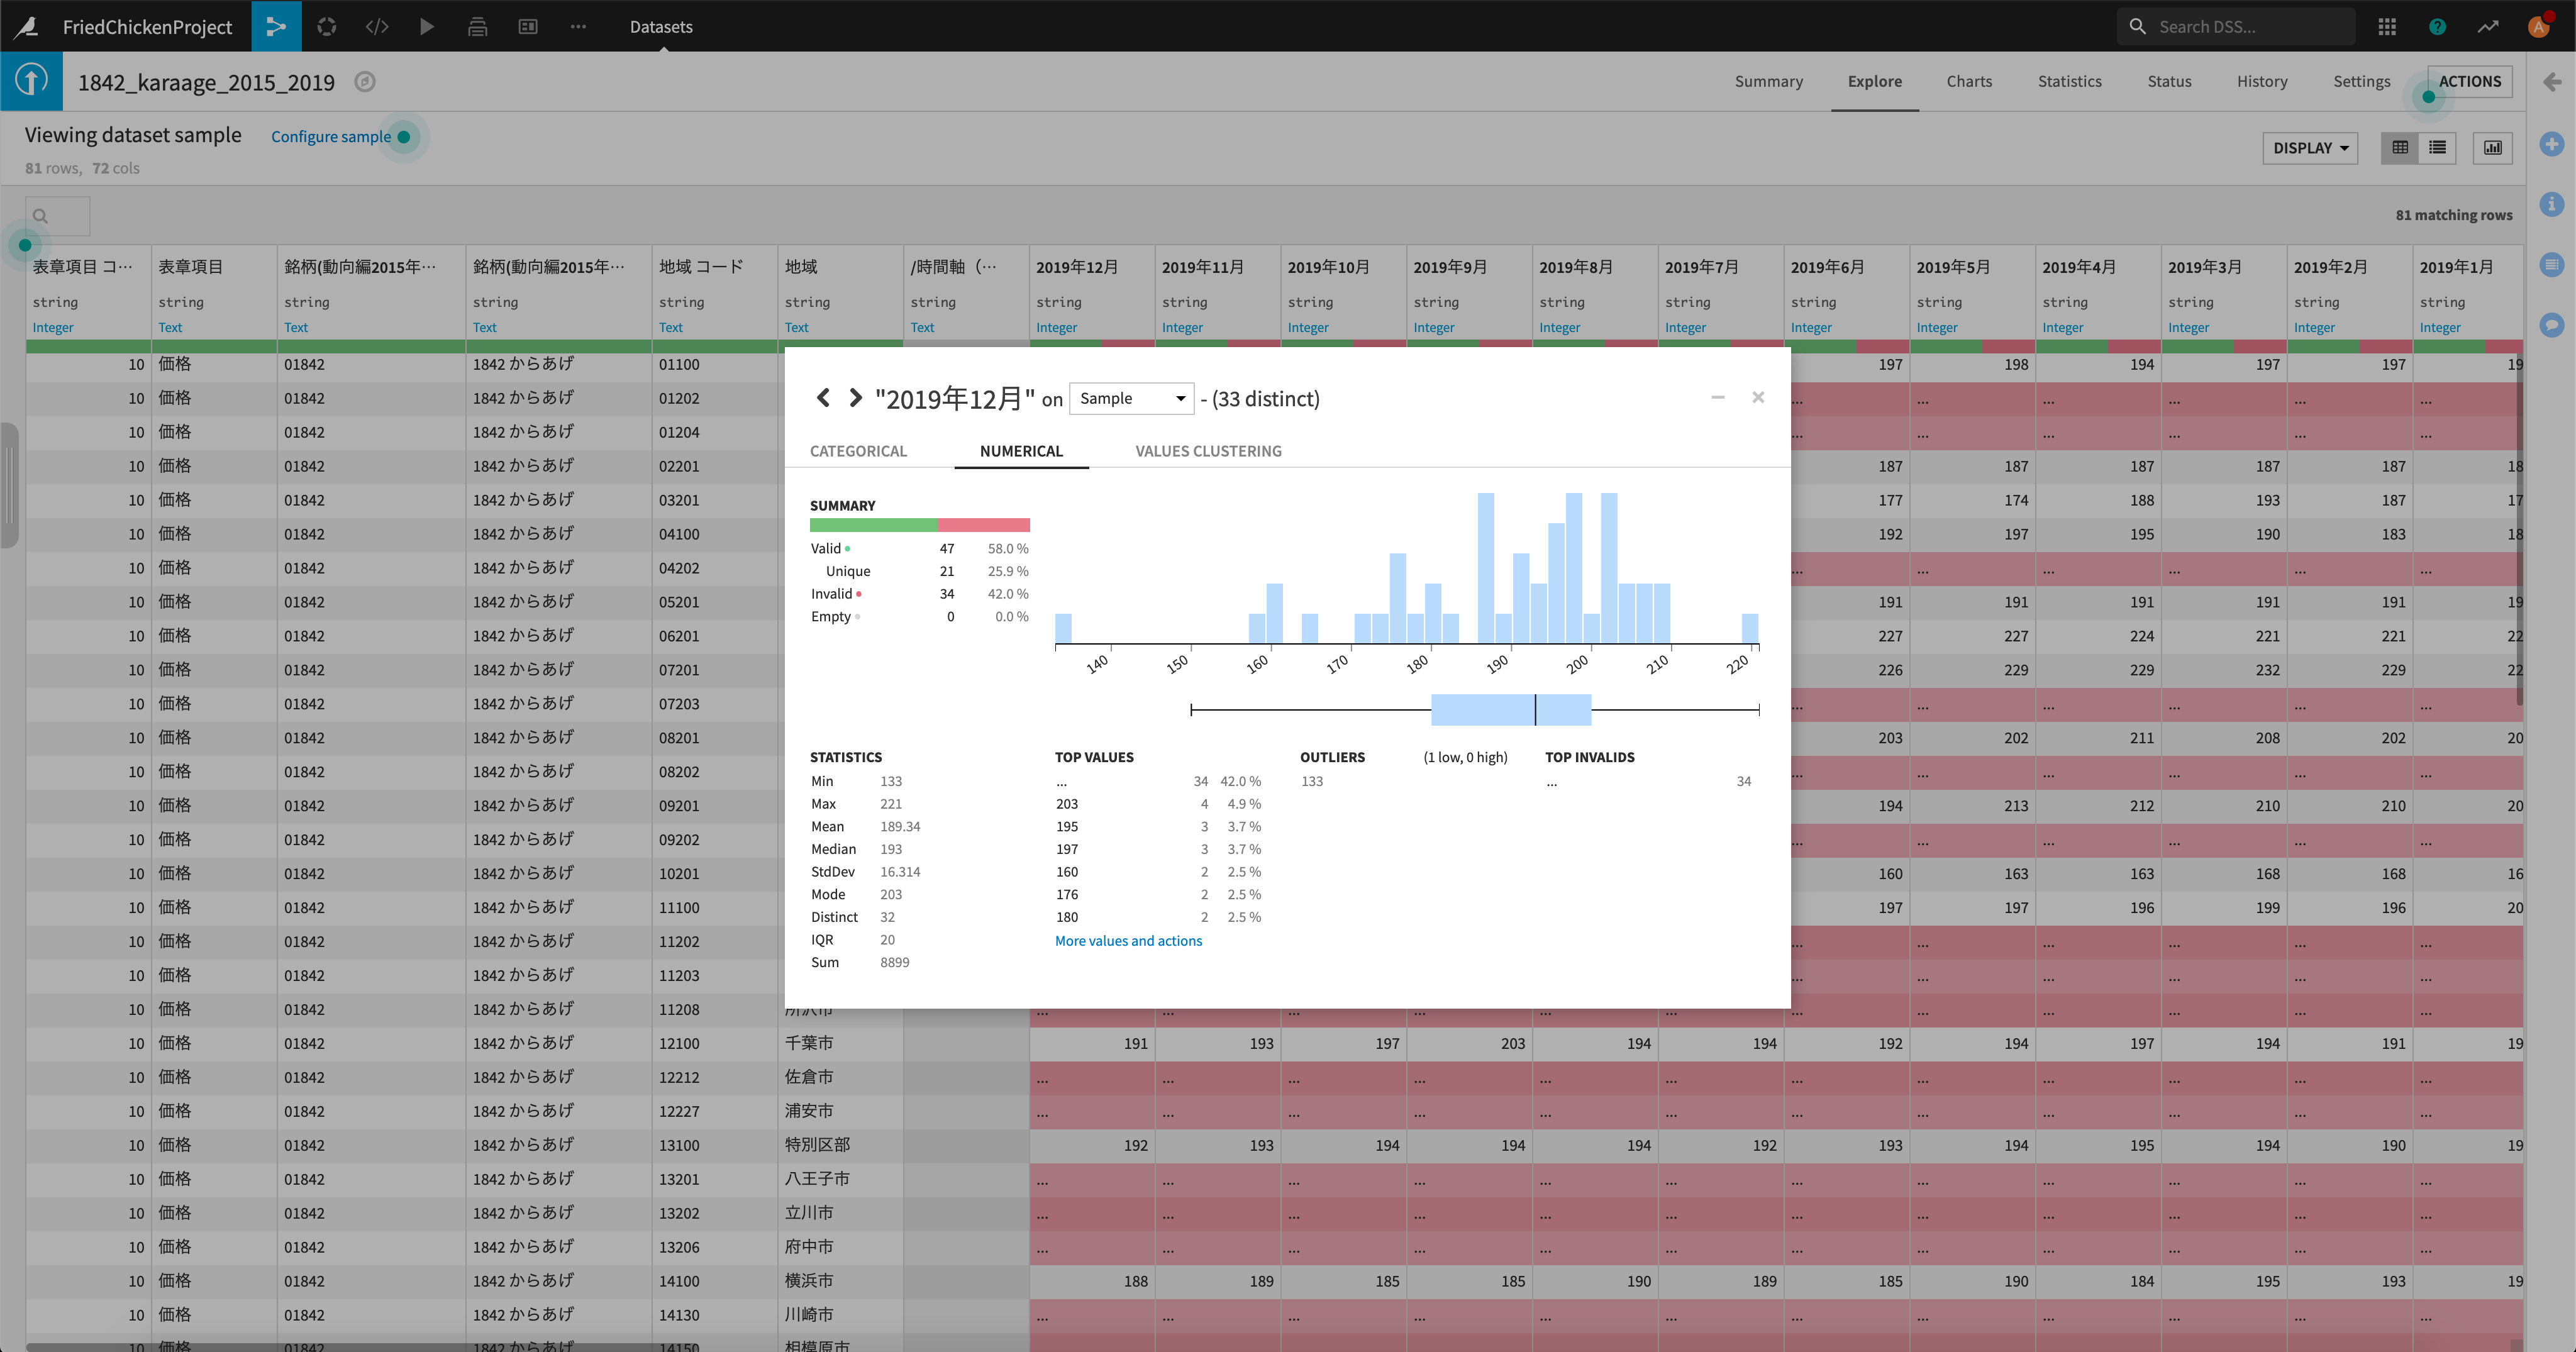Click the Notebooks code icon
This screenshot has width=2576, height=1352.
click(377, 26)
